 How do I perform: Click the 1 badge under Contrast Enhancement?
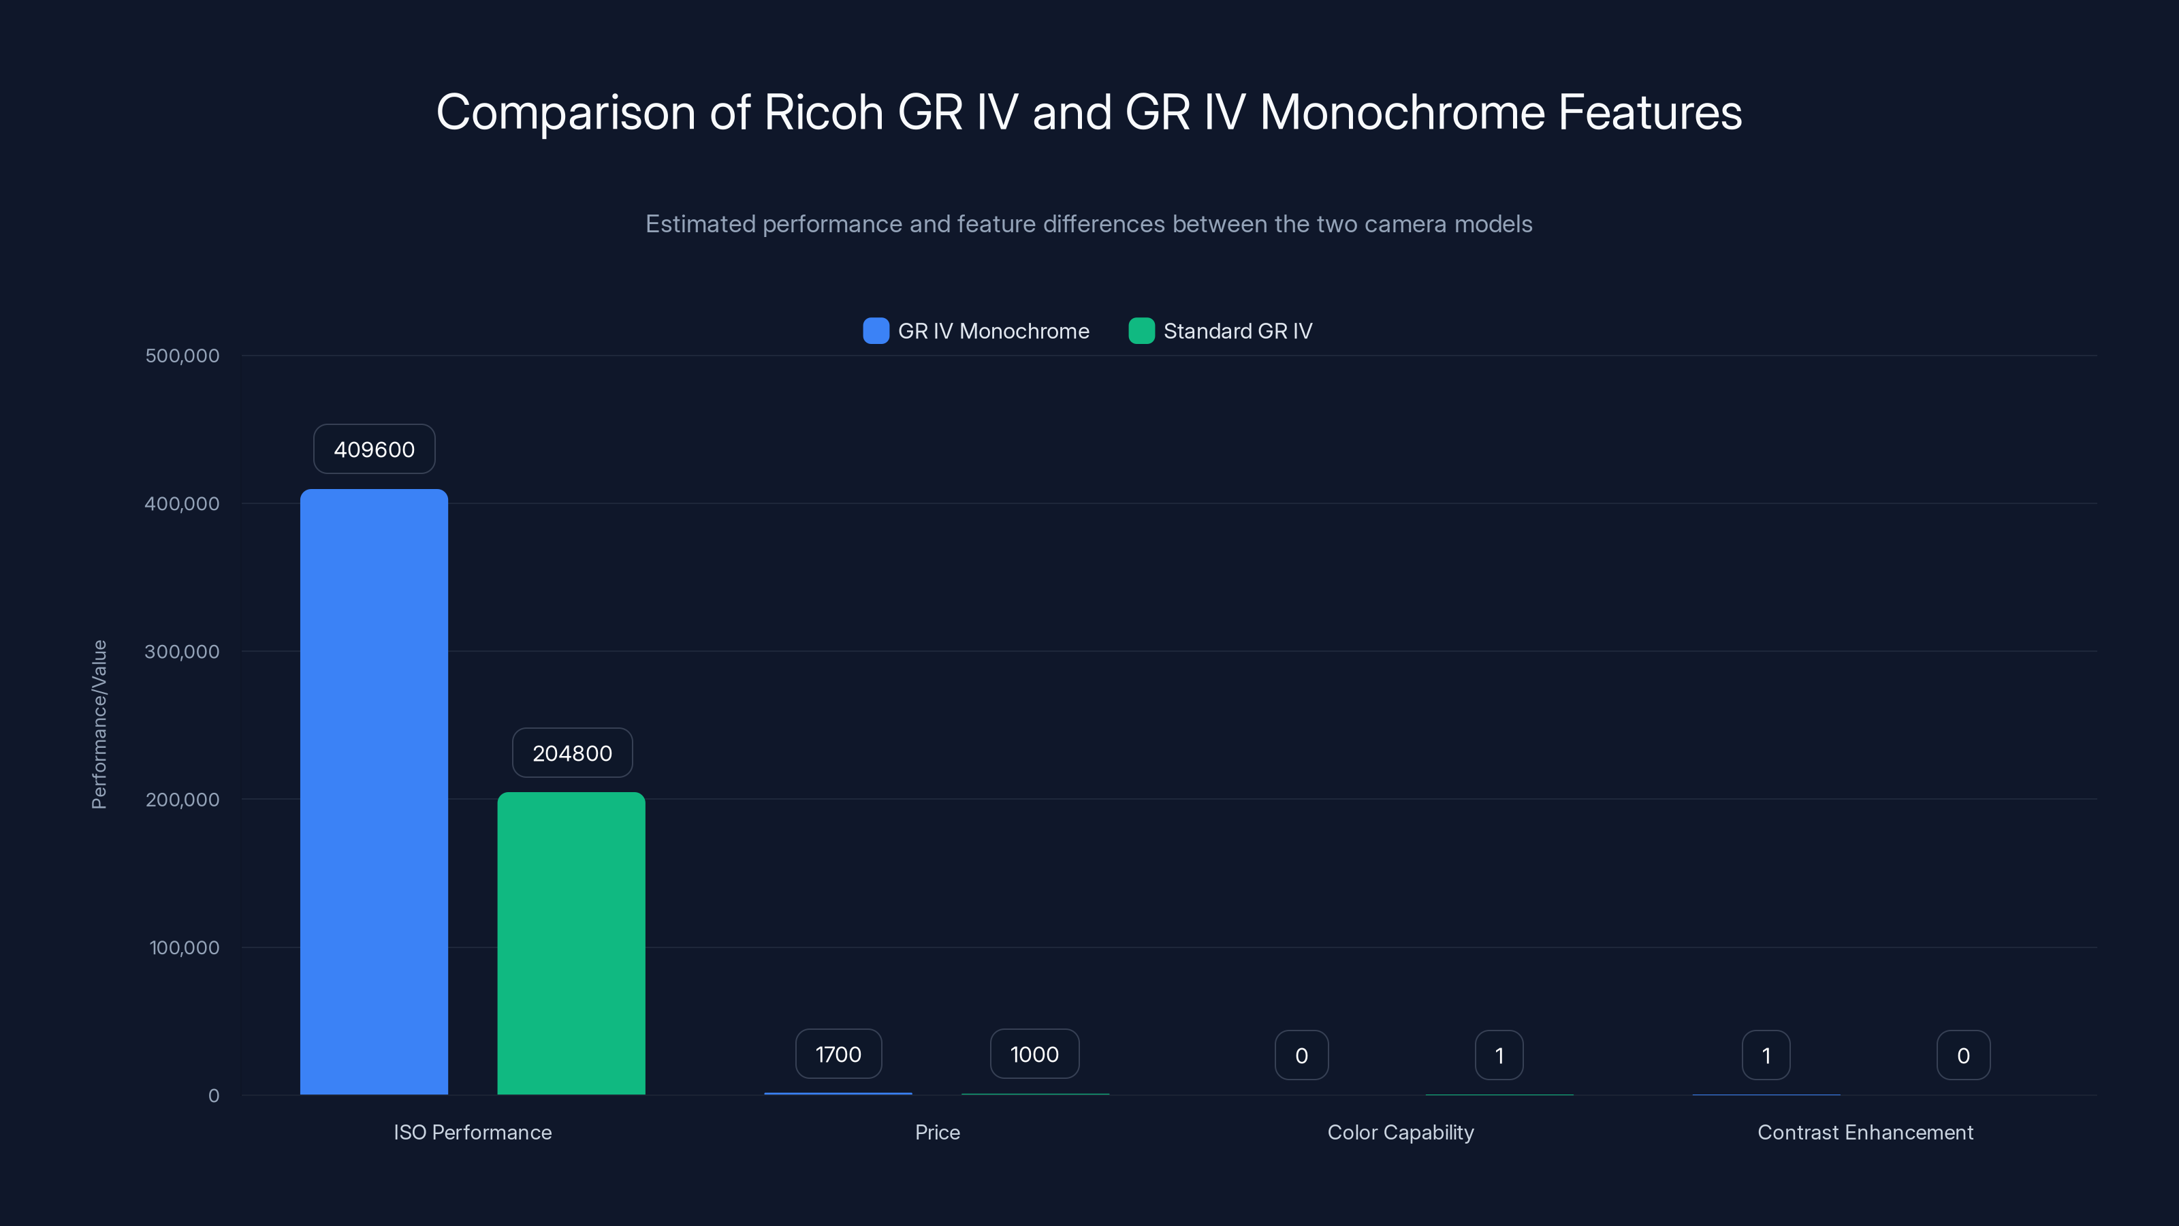[x=1766, y=1055]
